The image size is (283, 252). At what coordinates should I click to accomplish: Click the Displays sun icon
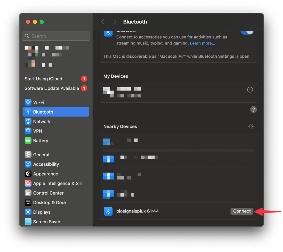(28, 212)
